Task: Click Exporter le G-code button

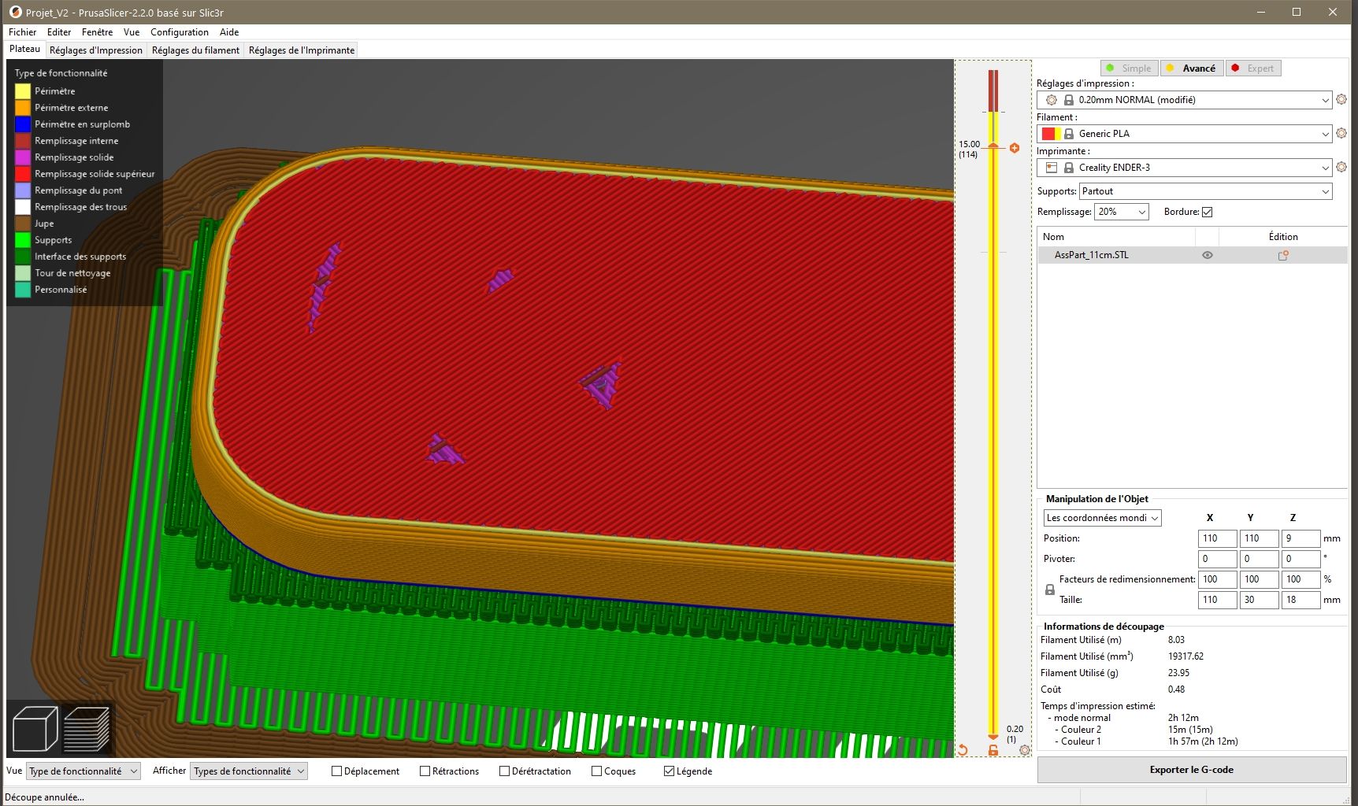Action: coord(1191,770)
